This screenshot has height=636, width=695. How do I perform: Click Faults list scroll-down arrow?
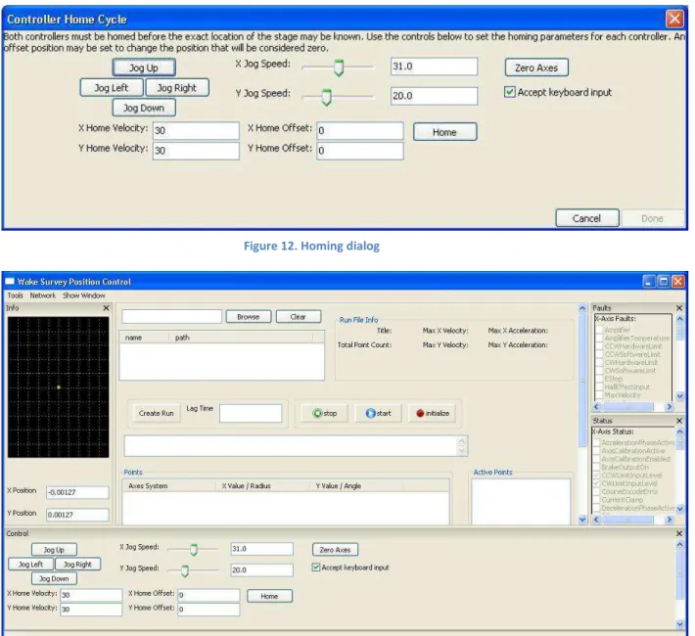pos(680,395)
